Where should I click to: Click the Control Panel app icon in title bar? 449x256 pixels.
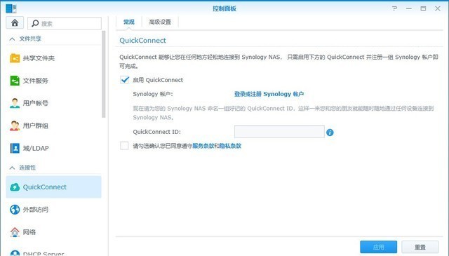click(11, 8)
